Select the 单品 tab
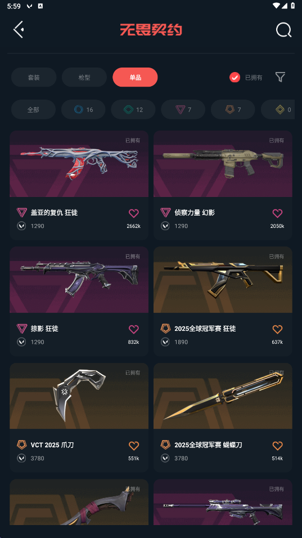This screenshot has width=302, height=538. coord(135,77)
